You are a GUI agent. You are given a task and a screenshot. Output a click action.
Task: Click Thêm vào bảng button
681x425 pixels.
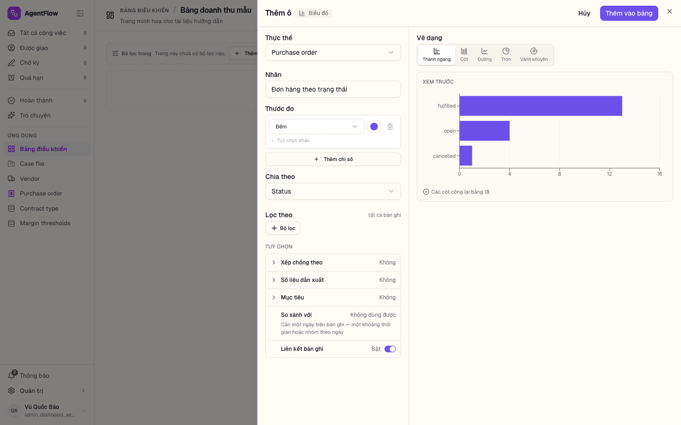pyautogui.click(x=629, y=13)
